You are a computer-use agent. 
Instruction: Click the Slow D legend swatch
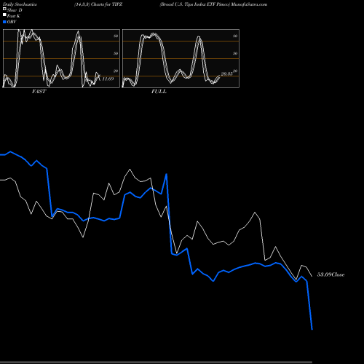click(x=4, y=9)
